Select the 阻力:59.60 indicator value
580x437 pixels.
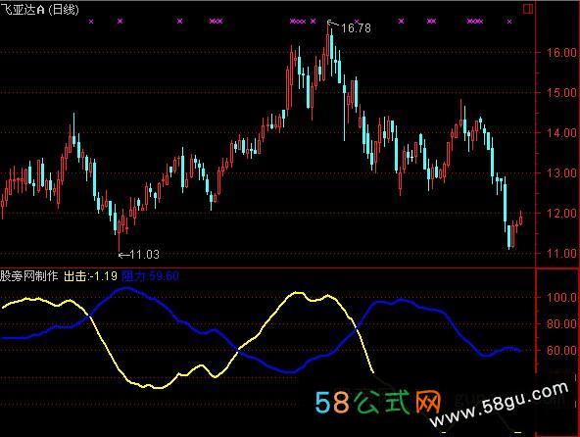click(x=150, y=276)
